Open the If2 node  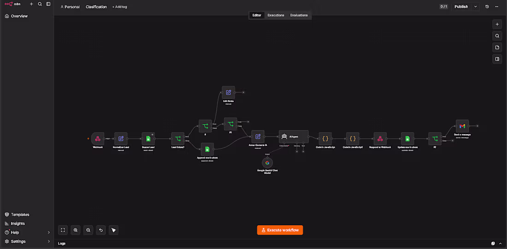click(x=435, y=139)
